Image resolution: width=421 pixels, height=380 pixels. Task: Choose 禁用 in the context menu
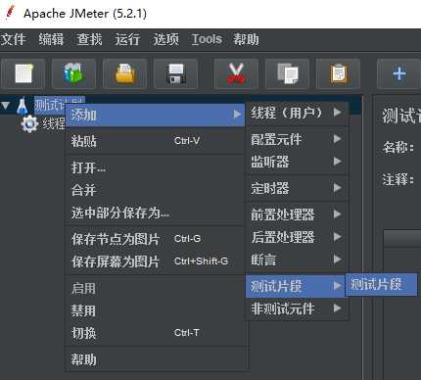155,310
